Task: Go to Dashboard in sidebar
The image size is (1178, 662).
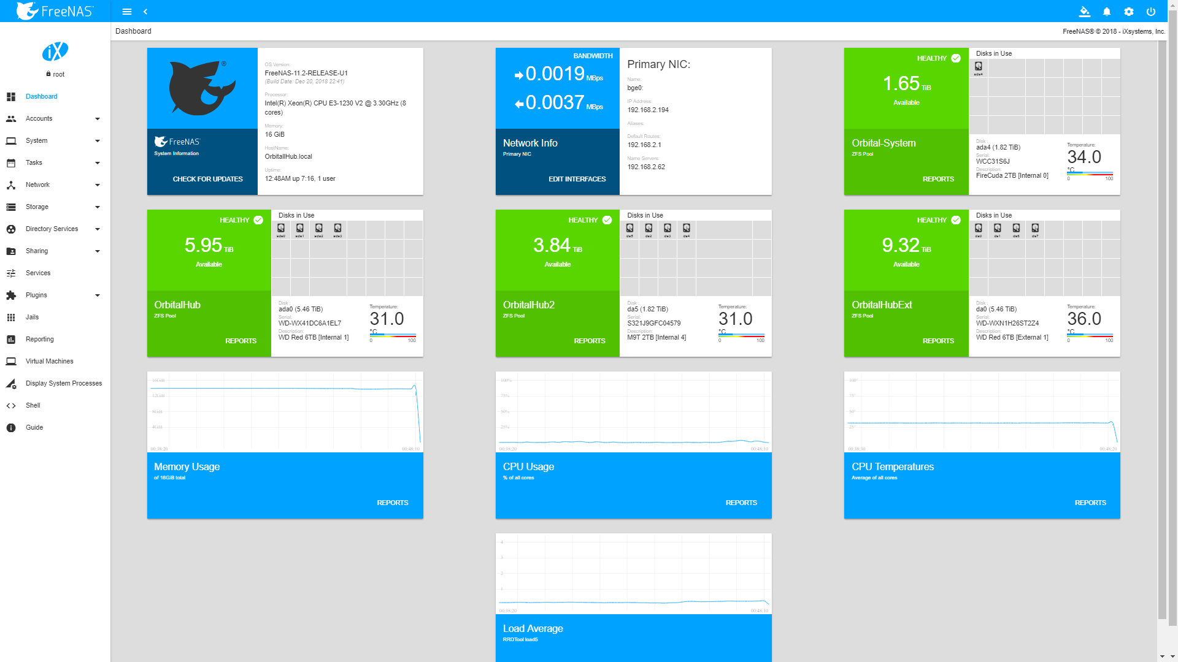Action: (x=55, y=97)
